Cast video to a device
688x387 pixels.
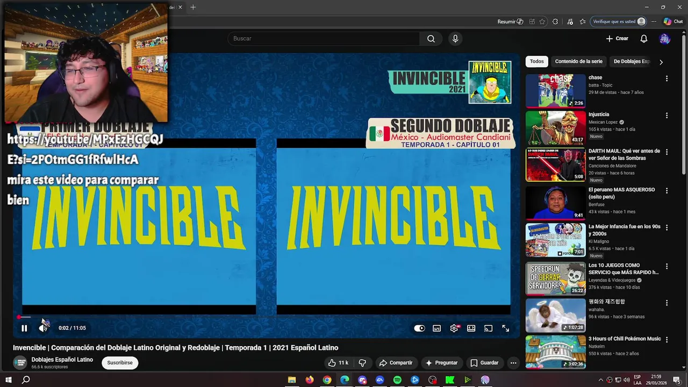tap(489, 328)
